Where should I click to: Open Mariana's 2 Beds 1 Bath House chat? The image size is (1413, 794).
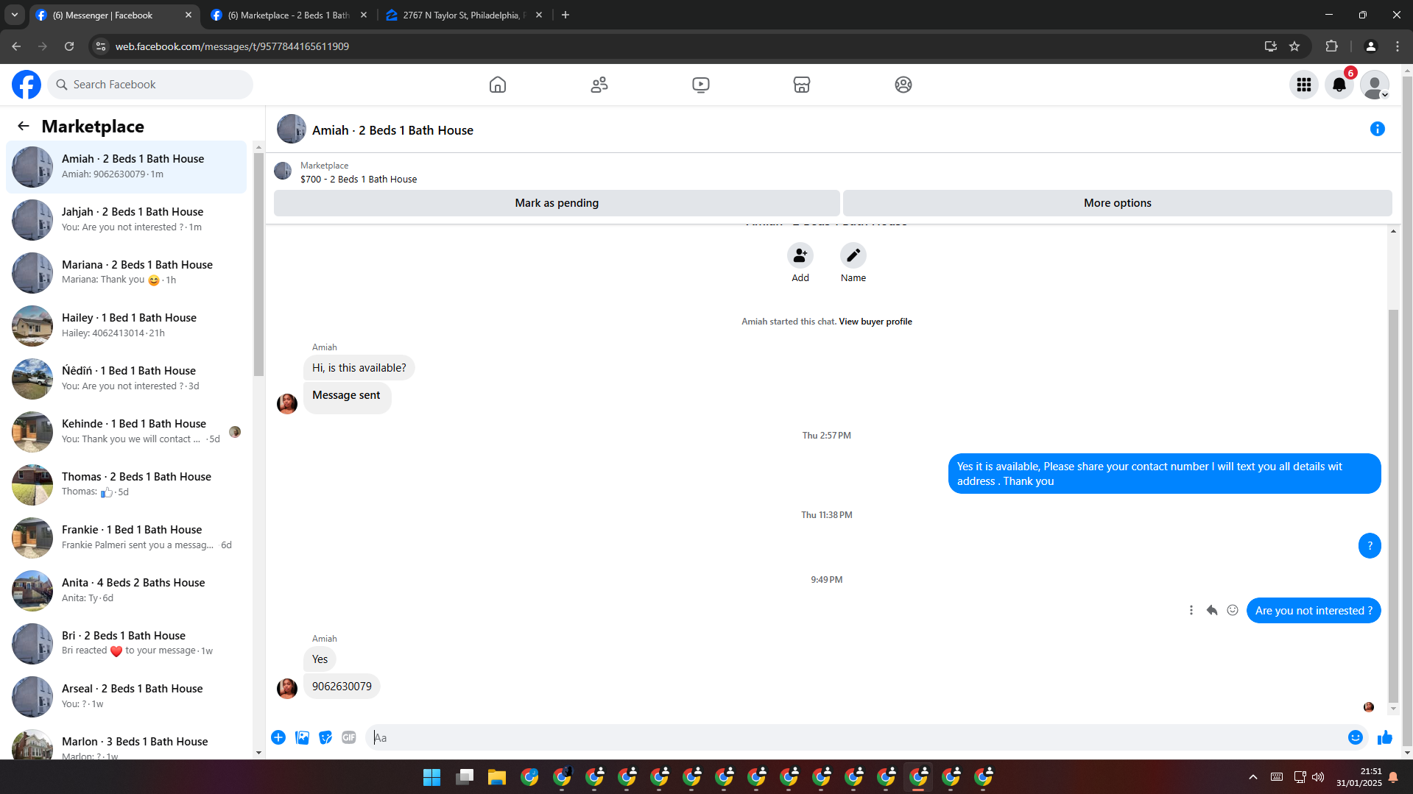pos(127,273)
